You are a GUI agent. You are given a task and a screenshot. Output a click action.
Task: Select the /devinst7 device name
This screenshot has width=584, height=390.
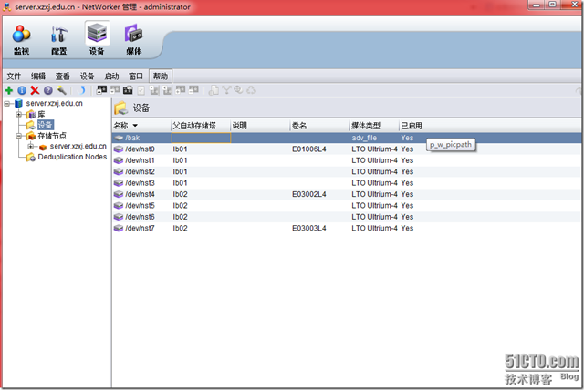(140, 228)
